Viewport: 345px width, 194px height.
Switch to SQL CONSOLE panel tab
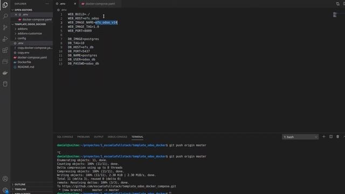(65, 137)
